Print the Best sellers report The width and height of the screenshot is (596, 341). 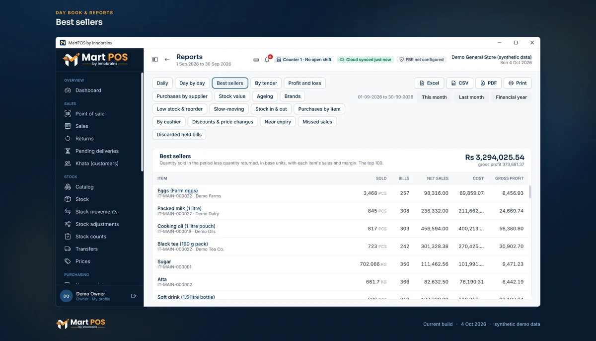[518, 83]
